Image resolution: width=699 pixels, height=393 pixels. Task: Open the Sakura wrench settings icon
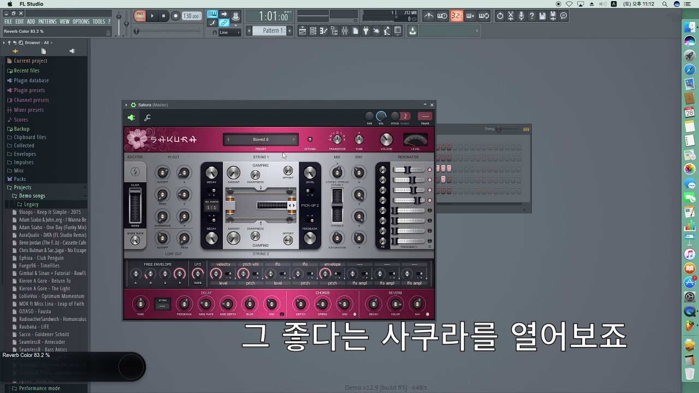click(x=147, y=117)
